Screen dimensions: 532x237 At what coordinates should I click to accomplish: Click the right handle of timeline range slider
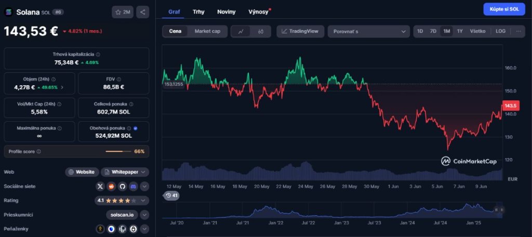coord(502,209)
